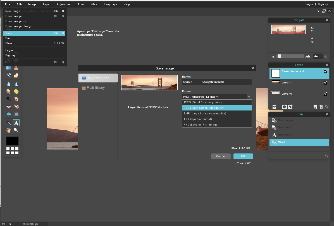Open layer settings sliders icon in Layers panel

tap(274, 107)
